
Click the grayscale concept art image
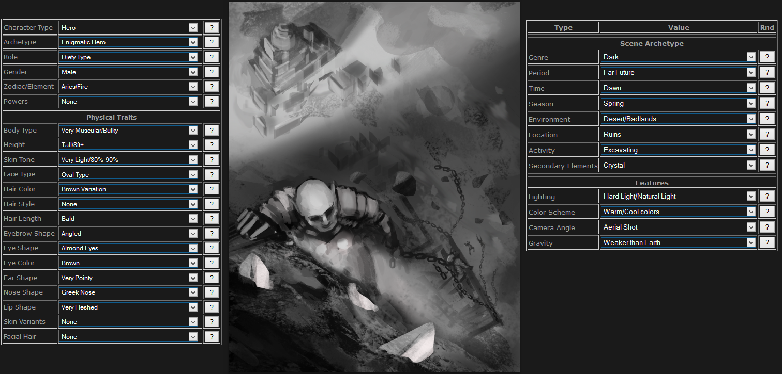pos(374,186)
